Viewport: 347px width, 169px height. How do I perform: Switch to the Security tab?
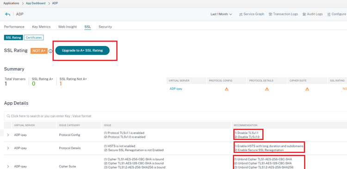105,27
